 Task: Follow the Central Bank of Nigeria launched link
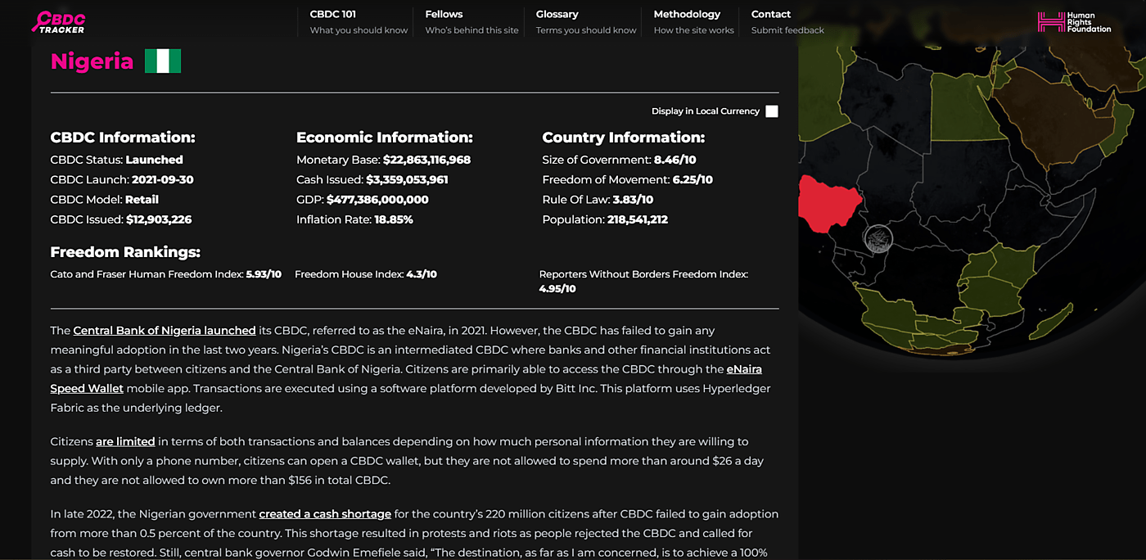[x=165, y=331]
